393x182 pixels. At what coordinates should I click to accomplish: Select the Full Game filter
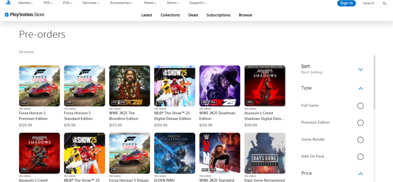click(360, 106)
